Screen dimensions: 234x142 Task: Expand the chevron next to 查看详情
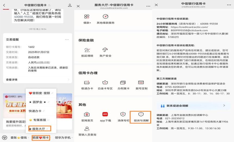tap(68, 80)
